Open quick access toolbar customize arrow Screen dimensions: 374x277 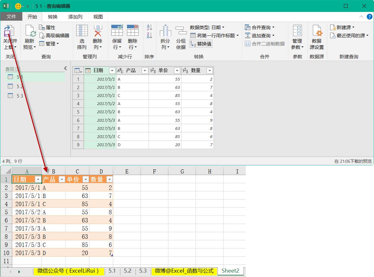click(28, 7)
